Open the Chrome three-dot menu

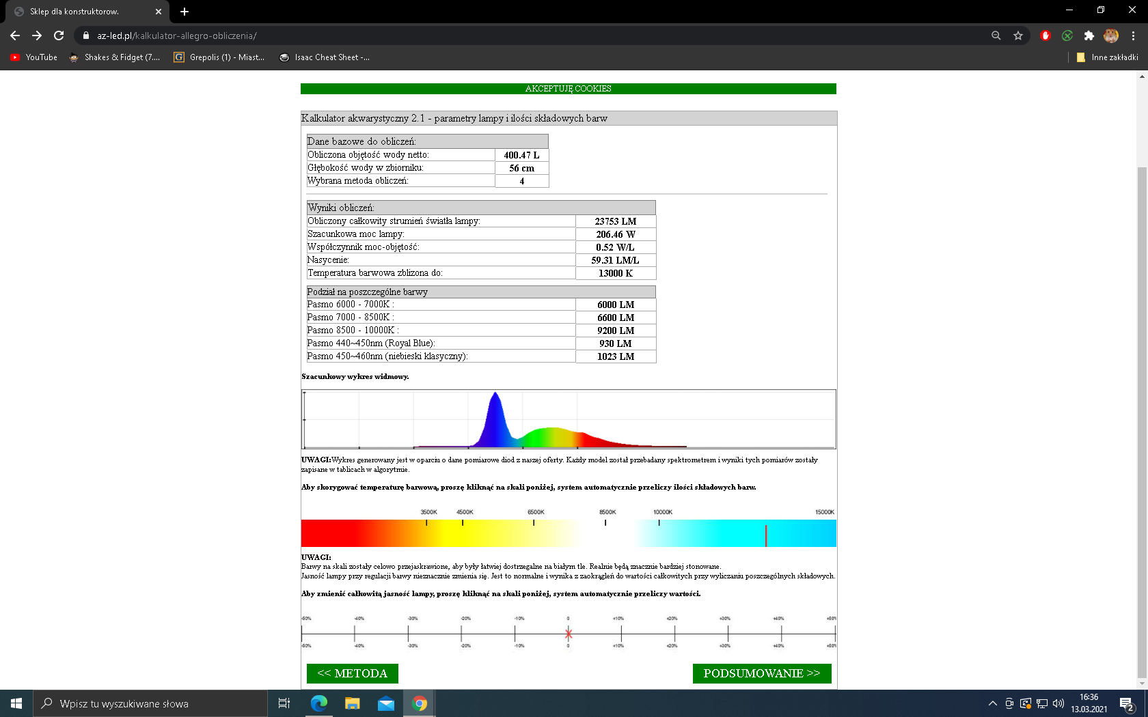pos(1133,36)
